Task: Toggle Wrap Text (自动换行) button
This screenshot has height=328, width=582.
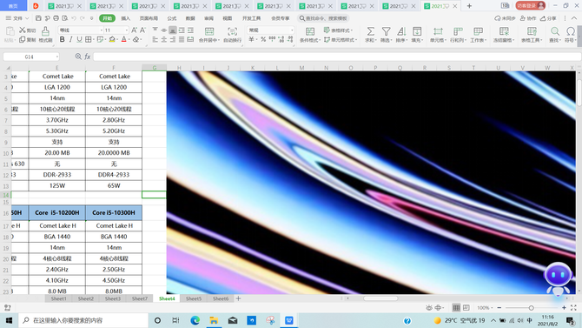Action: coord(232,31)
